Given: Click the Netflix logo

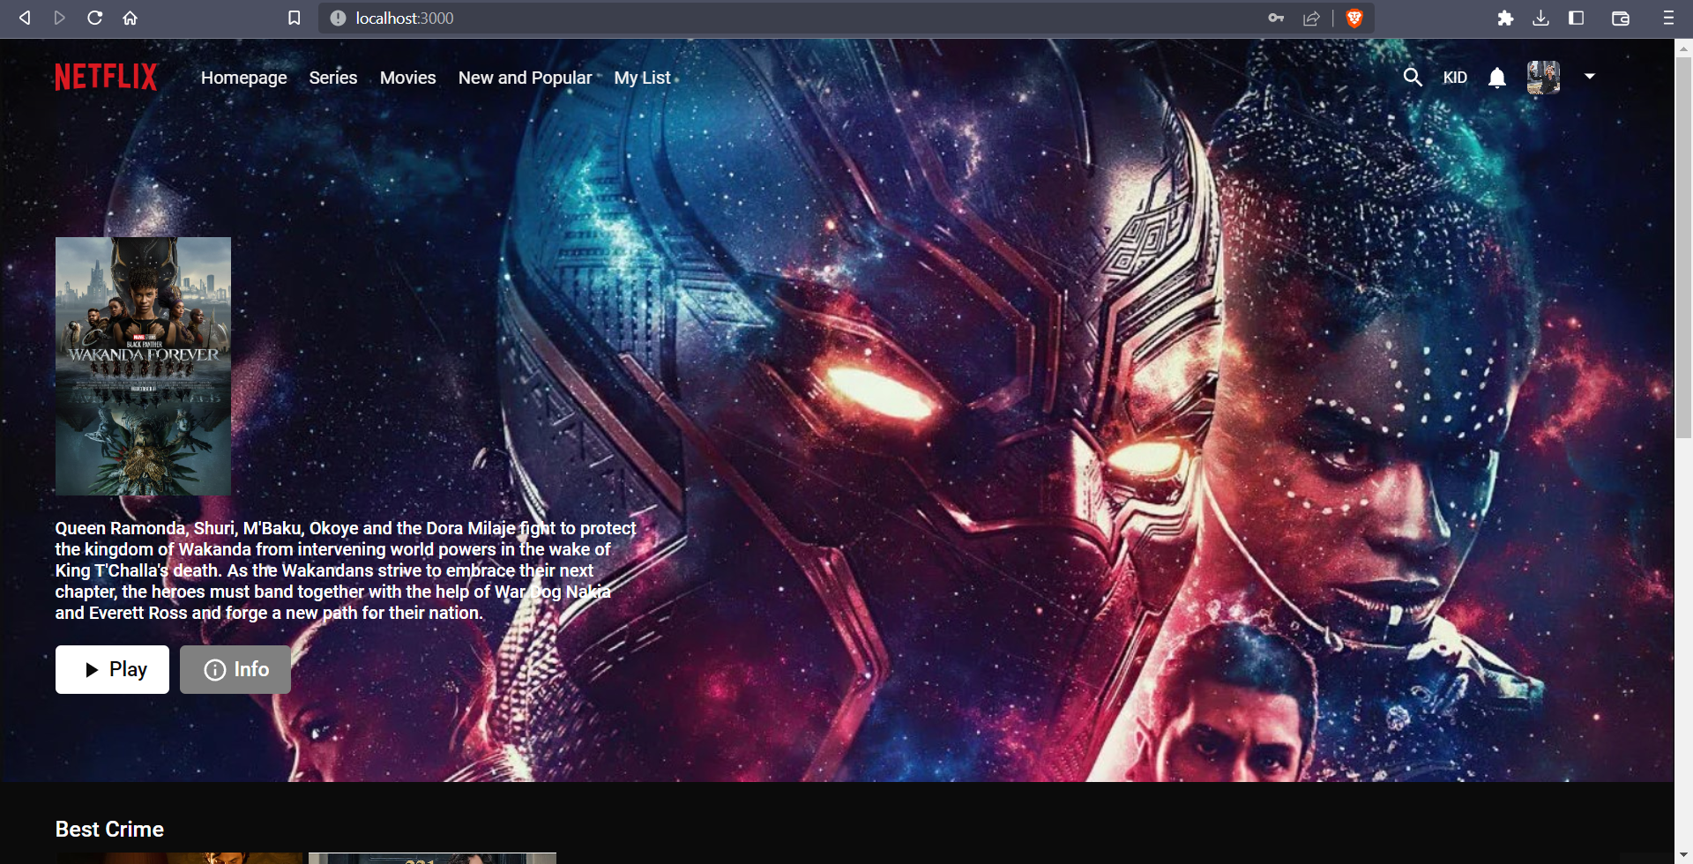Looking at the screenshot, I should coord(106,77).
